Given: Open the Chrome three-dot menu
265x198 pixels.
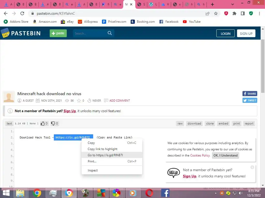Looking at the screenshot, I should (x=259, y=13).
